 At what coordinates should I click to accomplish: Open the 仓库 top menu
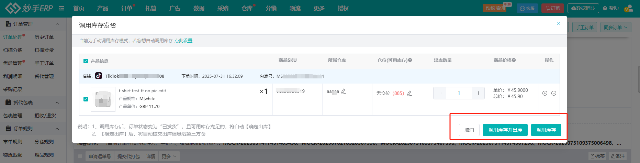247,8
